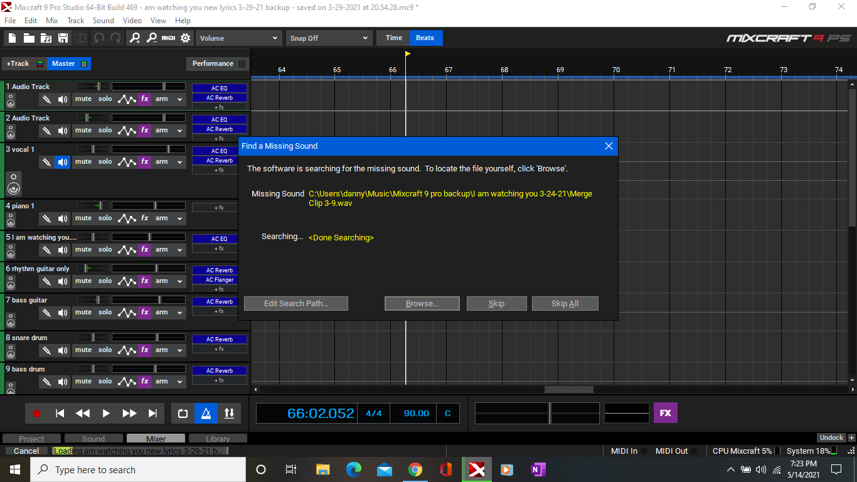This screenshot has height=482, width=857.
Task: Click the New Project icon in toolbar
Action: point(13,38)
